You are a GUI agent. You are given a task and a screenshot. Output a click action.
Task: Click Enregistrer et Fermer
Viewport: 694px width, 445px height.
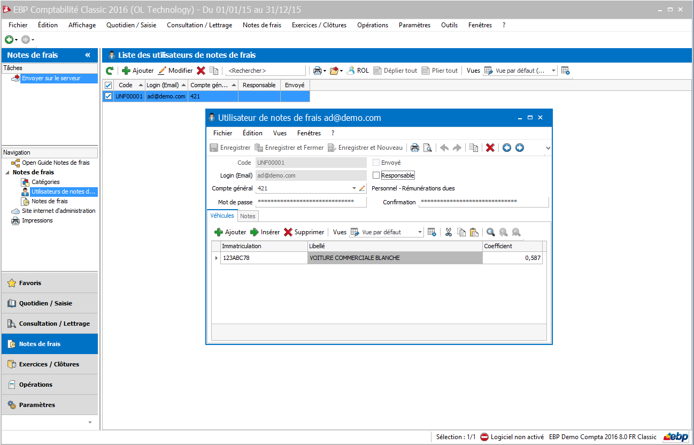[289, 147]
